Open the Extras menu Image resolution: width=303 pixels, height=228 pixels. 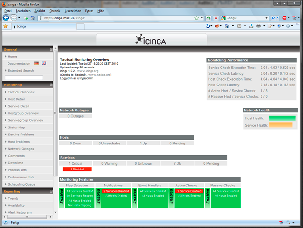(x=89, y=11)
